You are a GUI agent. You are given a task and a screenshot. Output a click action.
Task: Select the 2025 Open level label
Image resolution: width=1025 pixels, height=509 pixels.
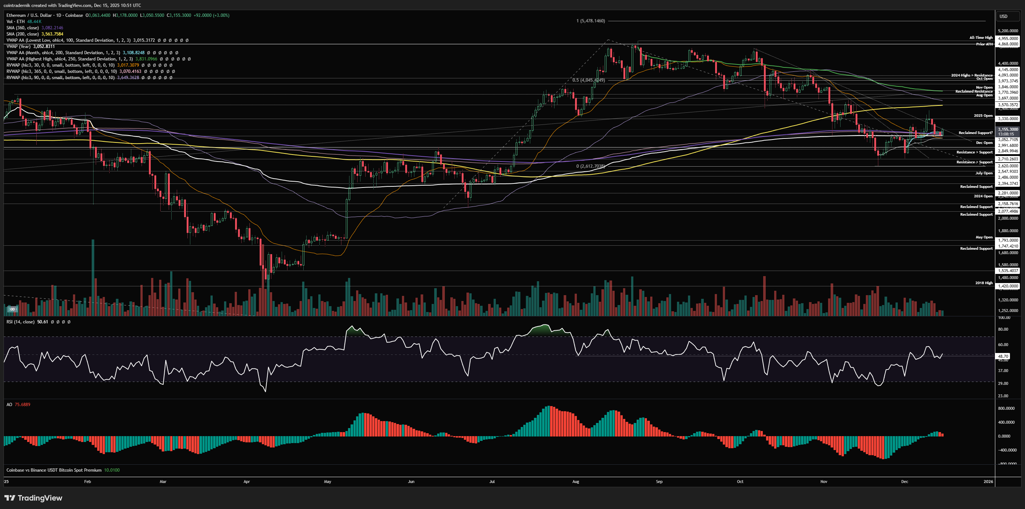983,116
